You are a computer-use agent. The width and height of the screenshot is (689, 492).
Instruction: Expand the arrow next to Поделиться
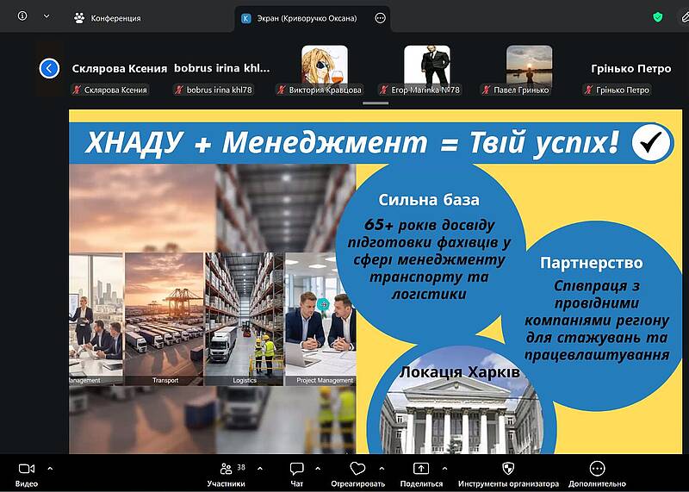pyautogui.click(x=442, y=468)
